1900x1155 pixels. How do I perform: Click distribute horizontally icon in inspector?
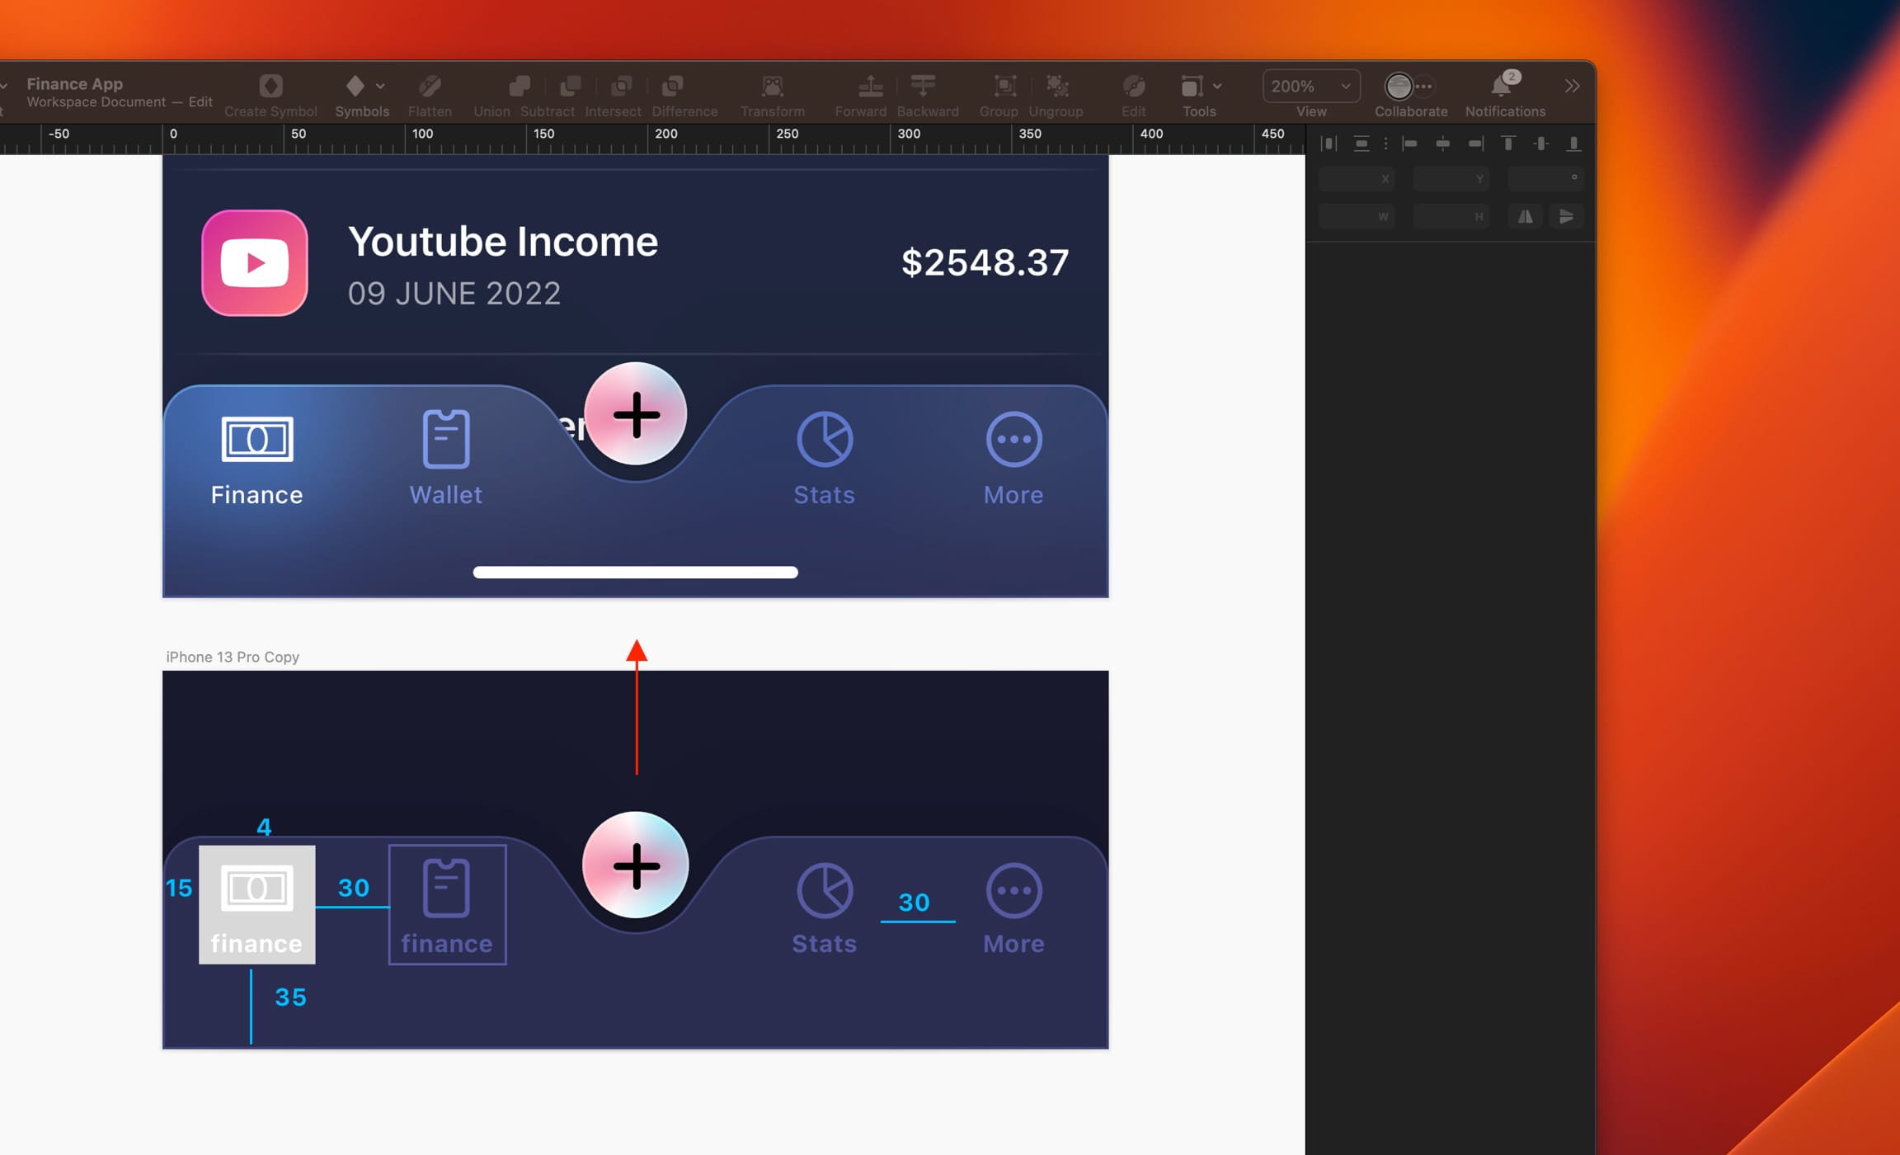pyautogui.click(x=1329, y=144)
